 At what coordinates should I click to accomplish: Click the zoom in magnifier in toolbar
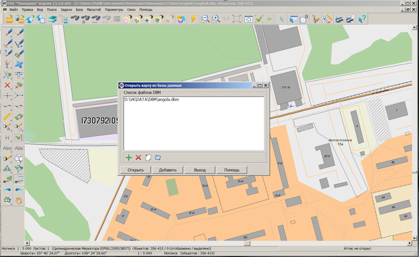point(216,19)
